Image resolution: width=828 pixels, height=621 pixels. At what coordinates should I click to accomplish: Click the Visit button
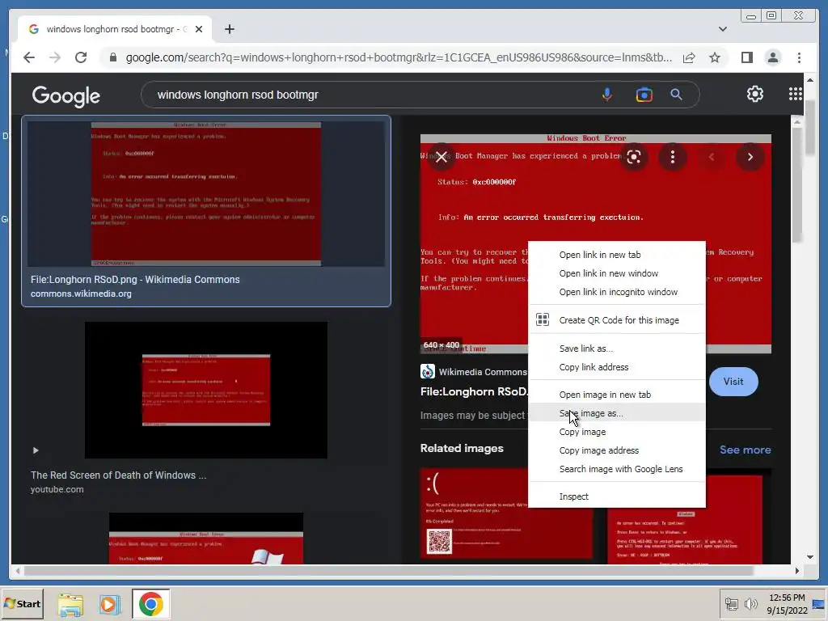(x=733, y=382)
